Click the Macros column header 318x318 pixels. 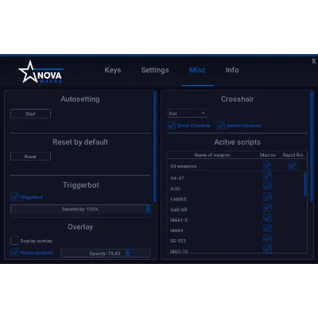(268, 155)
